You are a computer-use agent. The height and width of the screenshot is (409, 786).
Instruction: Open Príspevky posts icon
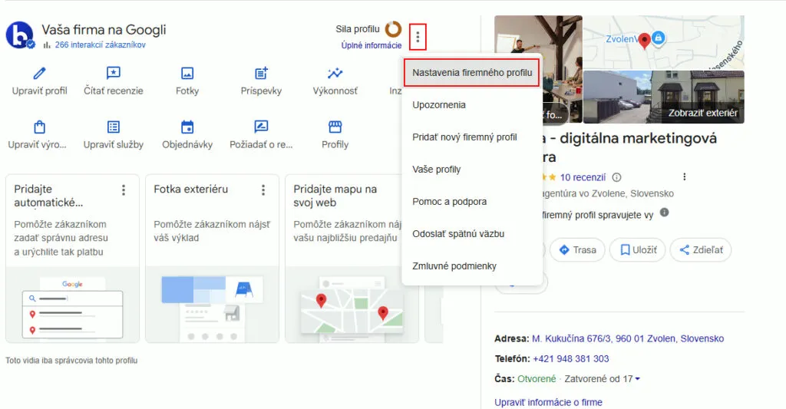(x=261, y=74)
